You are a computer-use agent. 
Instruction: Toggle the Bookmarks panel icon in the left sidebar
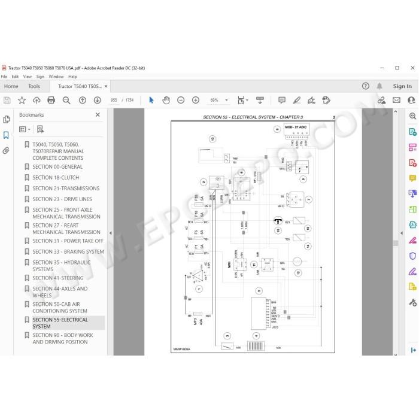pyautogui.click(x=6, y=135)
